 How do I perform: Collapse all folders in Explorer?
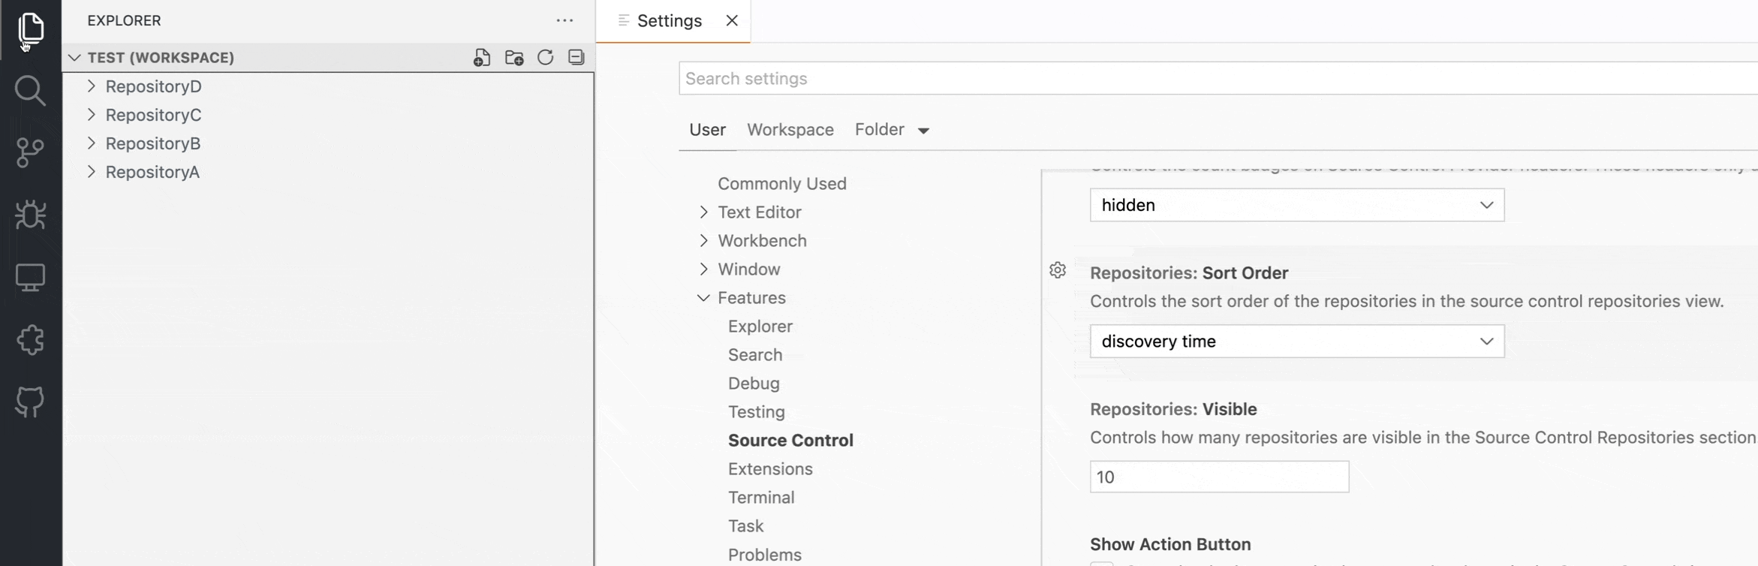coord(576,58)
